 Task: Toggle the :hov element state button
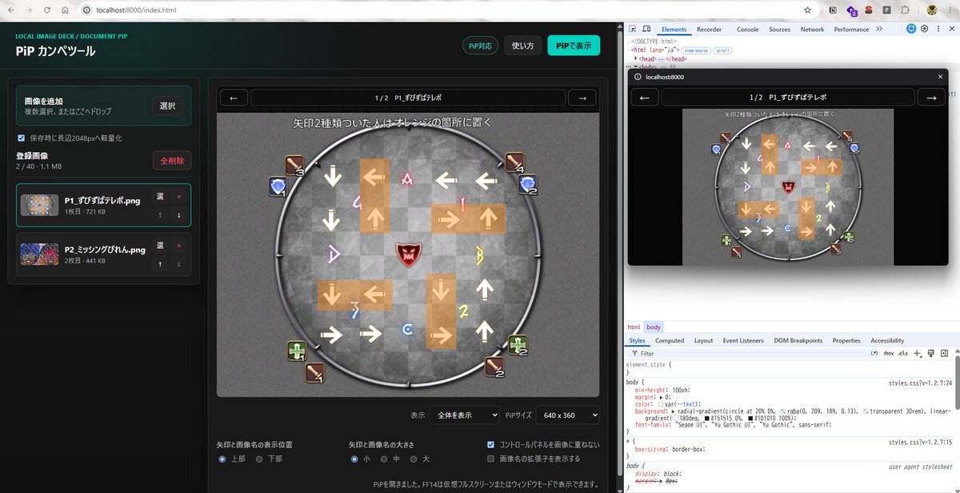tap(889, 353)
